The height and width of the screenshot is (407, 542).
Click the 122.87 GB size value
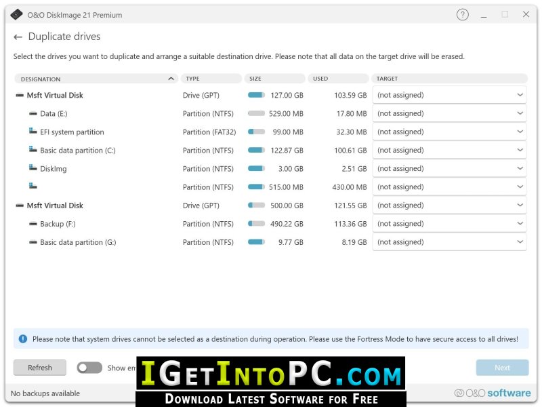tap(287, 150)
